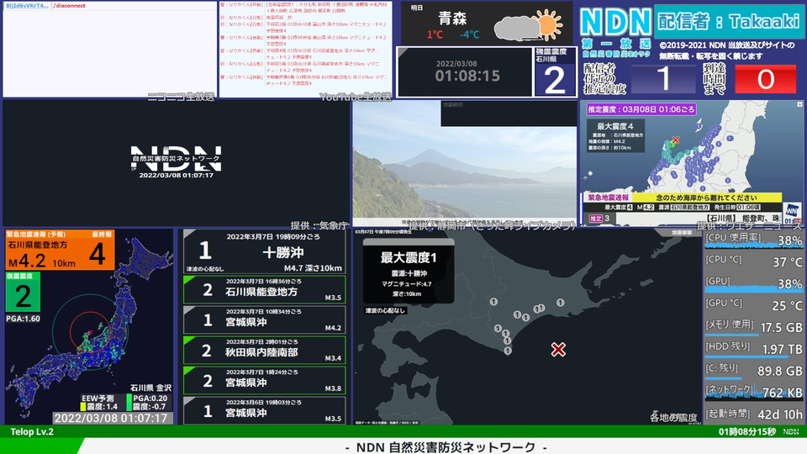Select the 秋田県内陸南部 M3.4 earthquake entry
Viewport: 807px width, 454px height.
[x=265, y=350]
